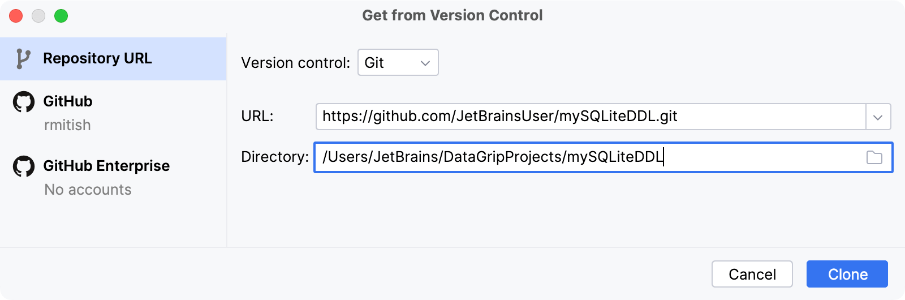Open the GitHub Enterprise section

pos(106,166)
